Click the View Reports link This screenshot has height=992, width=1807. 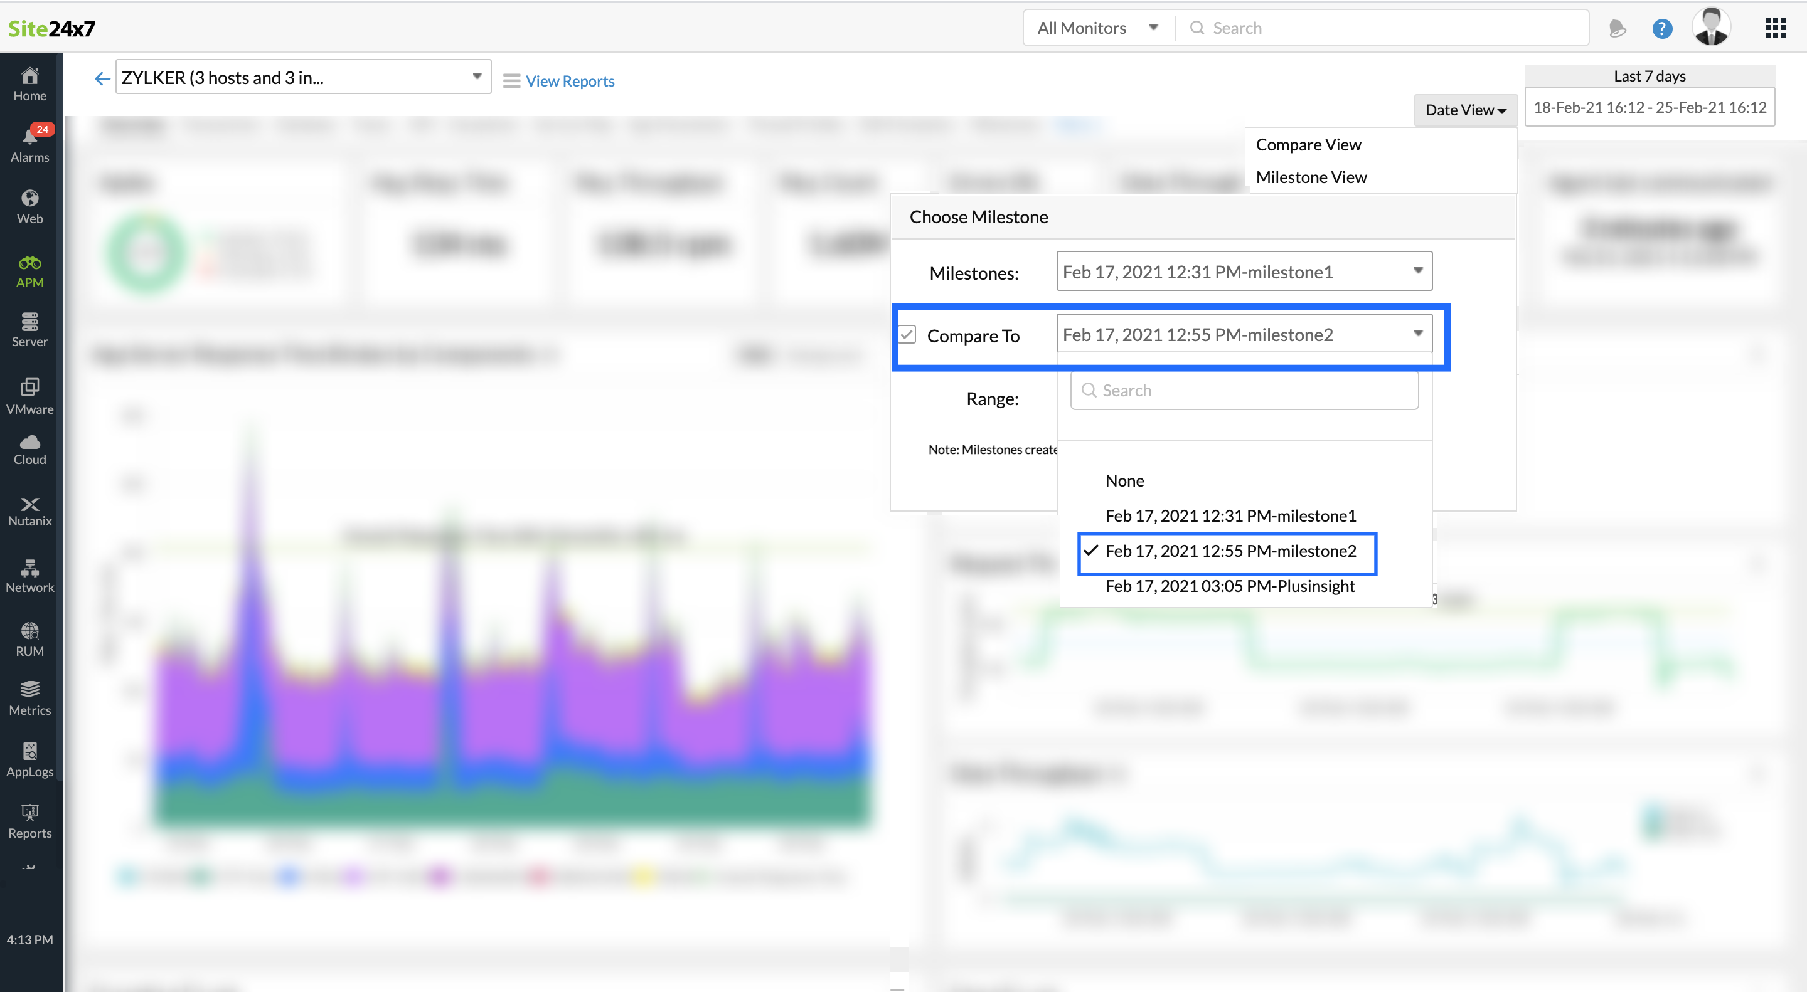coord(570,82)
